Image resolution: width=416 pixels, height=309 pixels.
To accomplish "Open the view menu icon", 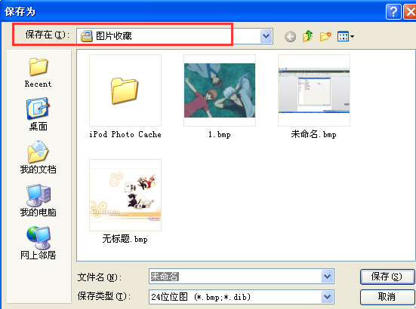I will (346, 36).
